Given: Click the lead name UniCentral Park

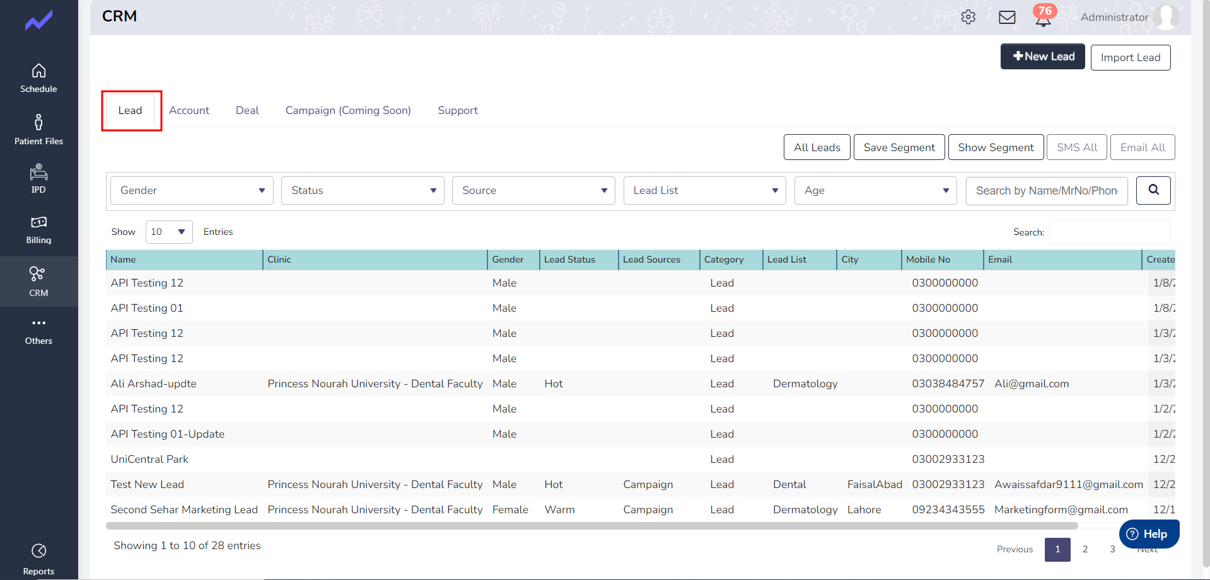Looking at the screenshot, I should coord(149,459).
